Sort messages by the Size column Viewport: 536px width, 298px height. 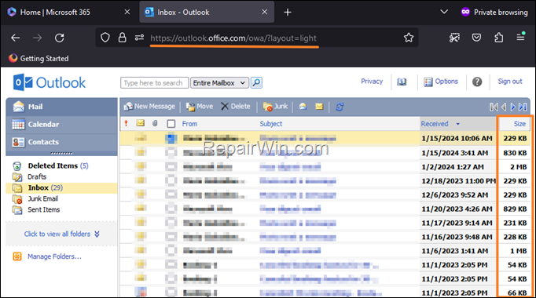[x=519, y=124]
